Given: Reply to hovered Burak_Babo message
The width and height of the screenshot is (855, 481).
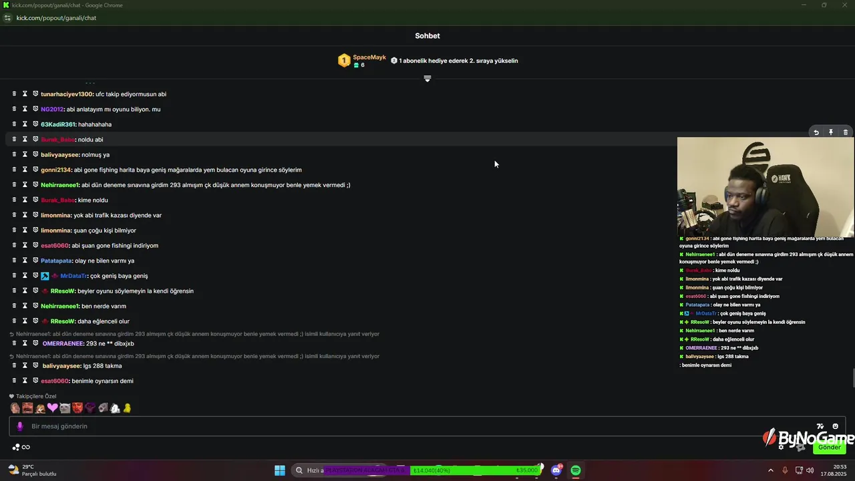Looking at the screenshot, I should (816, 132).
